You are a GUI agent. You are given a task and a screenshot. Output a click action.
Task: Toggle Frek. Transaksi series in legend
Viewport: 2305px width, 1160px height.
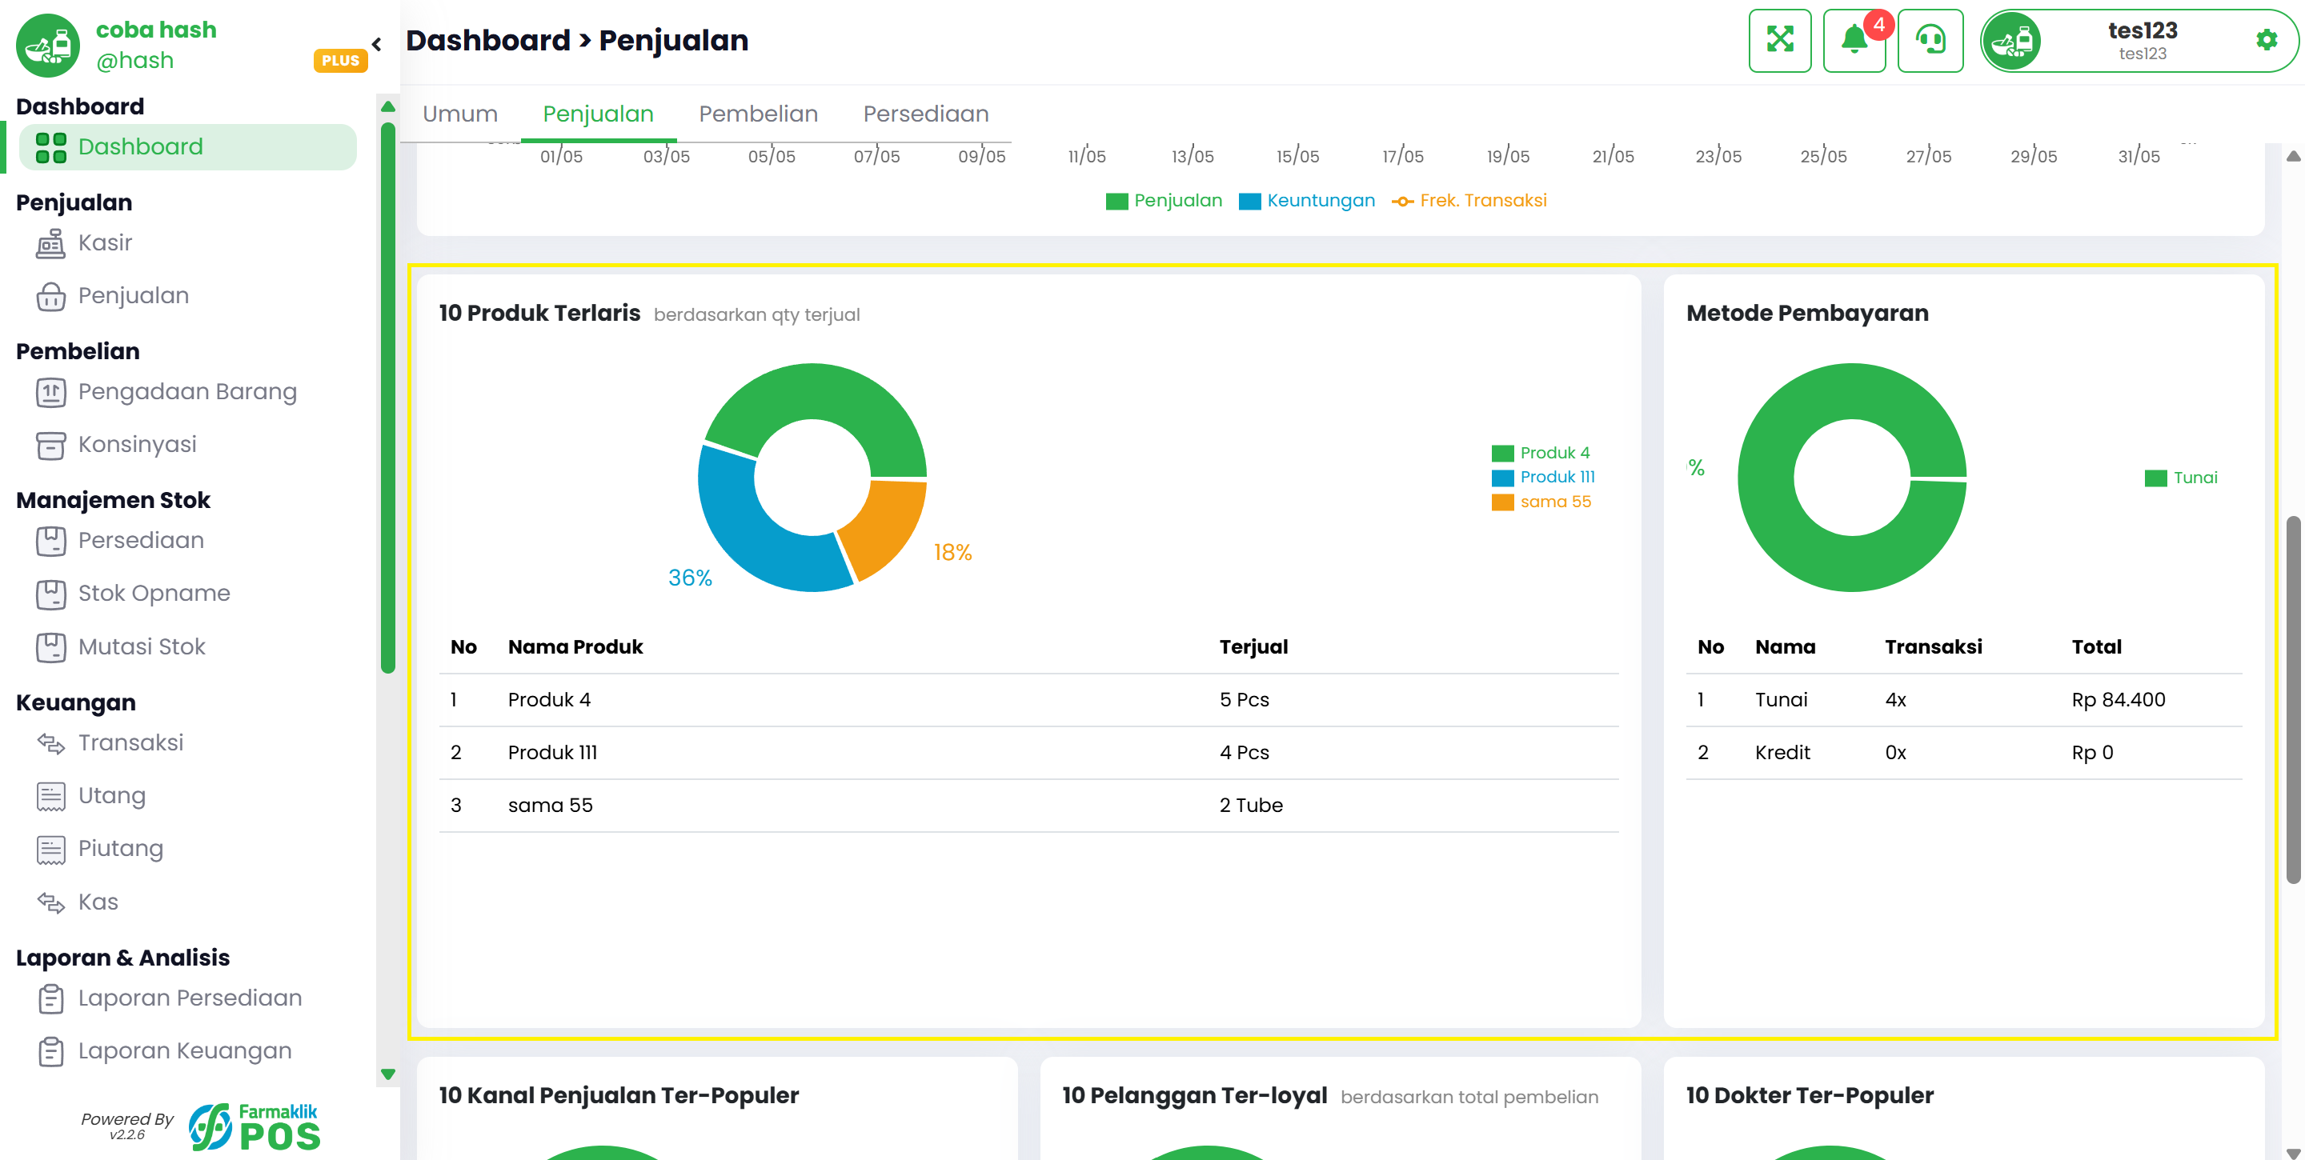tap(1469, 202)
